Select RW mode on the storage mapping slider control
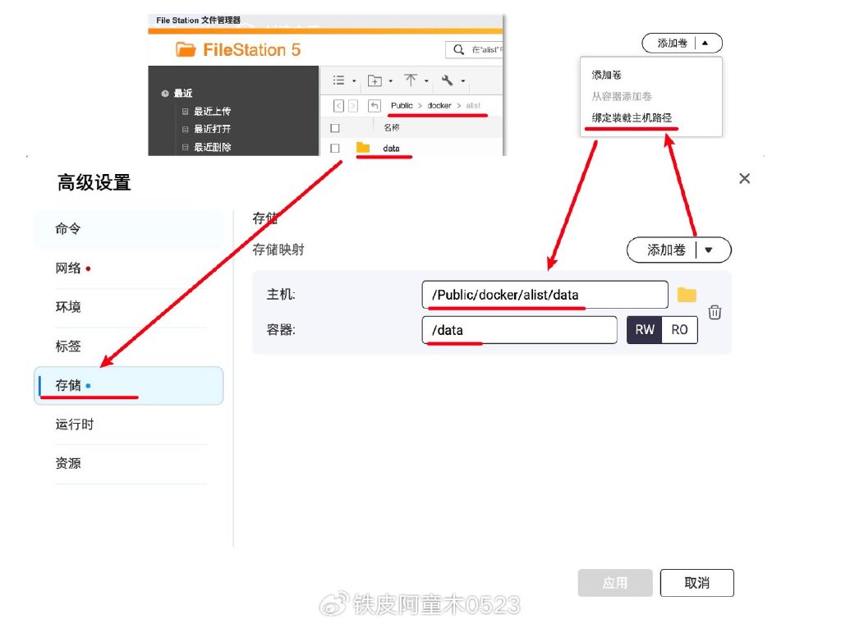Screen dimensions: 841x624 pyautogui.click(x=645, y=330)
